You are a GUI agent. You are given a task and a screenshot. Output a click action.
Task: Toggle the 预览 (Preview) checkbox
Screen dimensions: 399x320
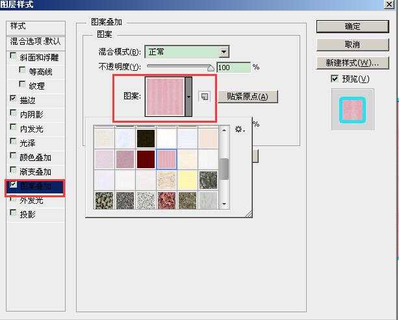coord(335,79)
